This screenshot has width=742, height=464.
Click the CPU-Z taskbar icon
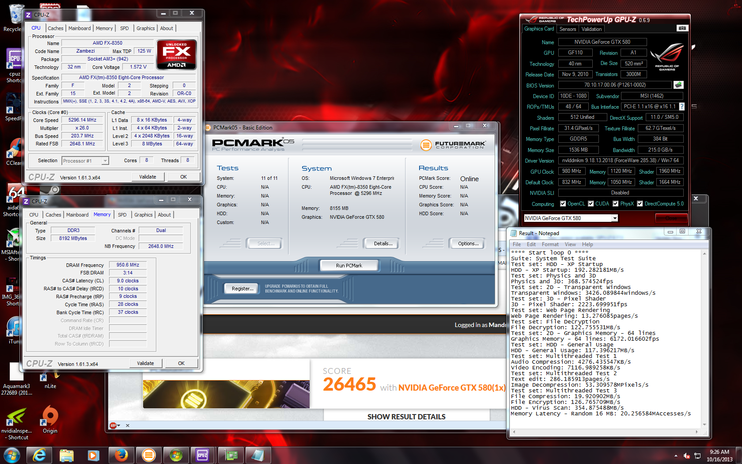pos(203,455)
